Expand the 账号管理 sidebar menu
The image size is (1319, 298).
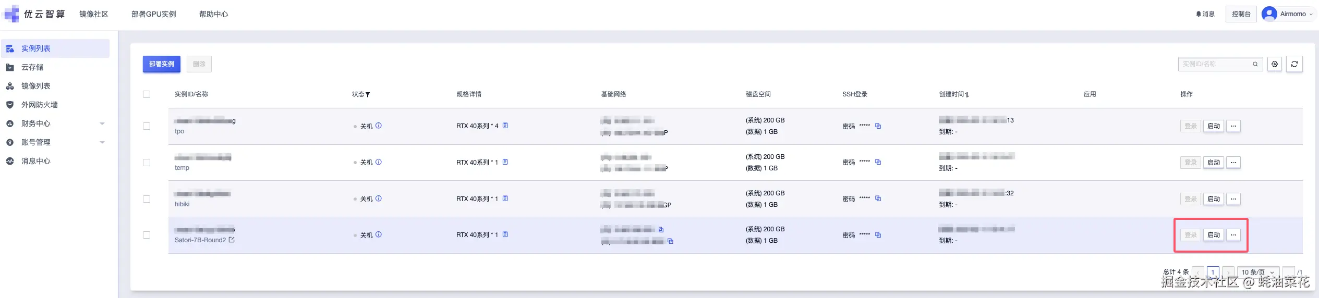[x=102, y=142]
